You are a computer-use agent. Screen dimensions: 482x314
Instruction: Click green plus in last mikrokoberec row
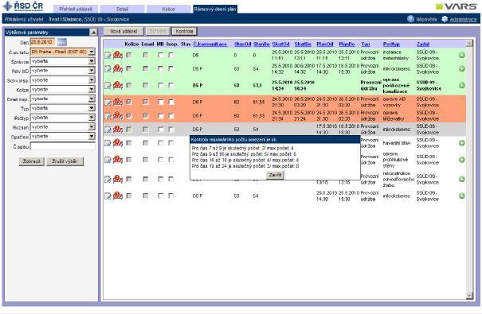(462, 196)
